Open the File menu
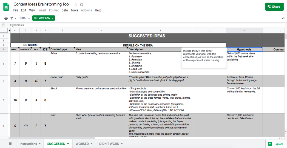The image size is (287, 148). (16, 10)
